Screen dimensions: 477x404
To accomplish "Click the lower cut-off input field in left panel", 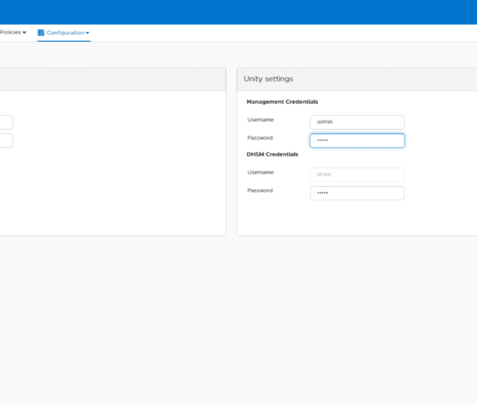I will coord(7,140).
